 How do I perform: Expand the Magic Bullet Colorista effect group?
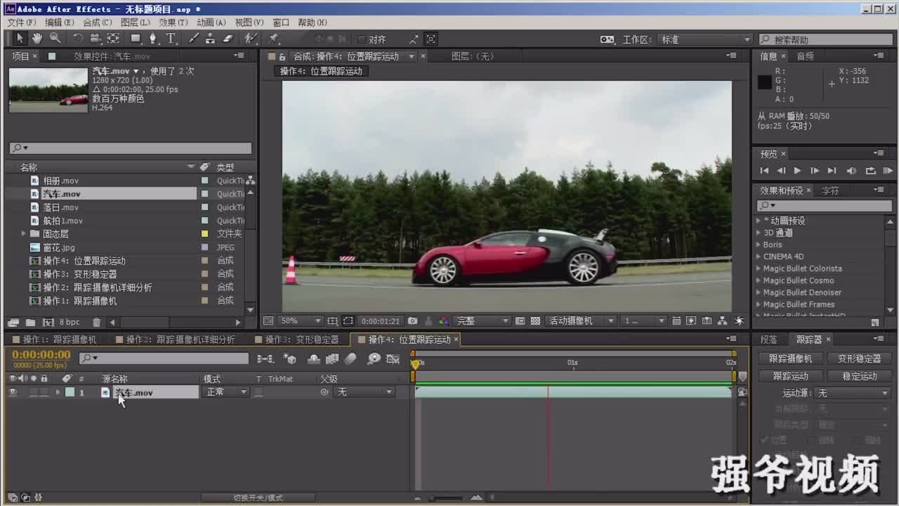coord(759,268)
